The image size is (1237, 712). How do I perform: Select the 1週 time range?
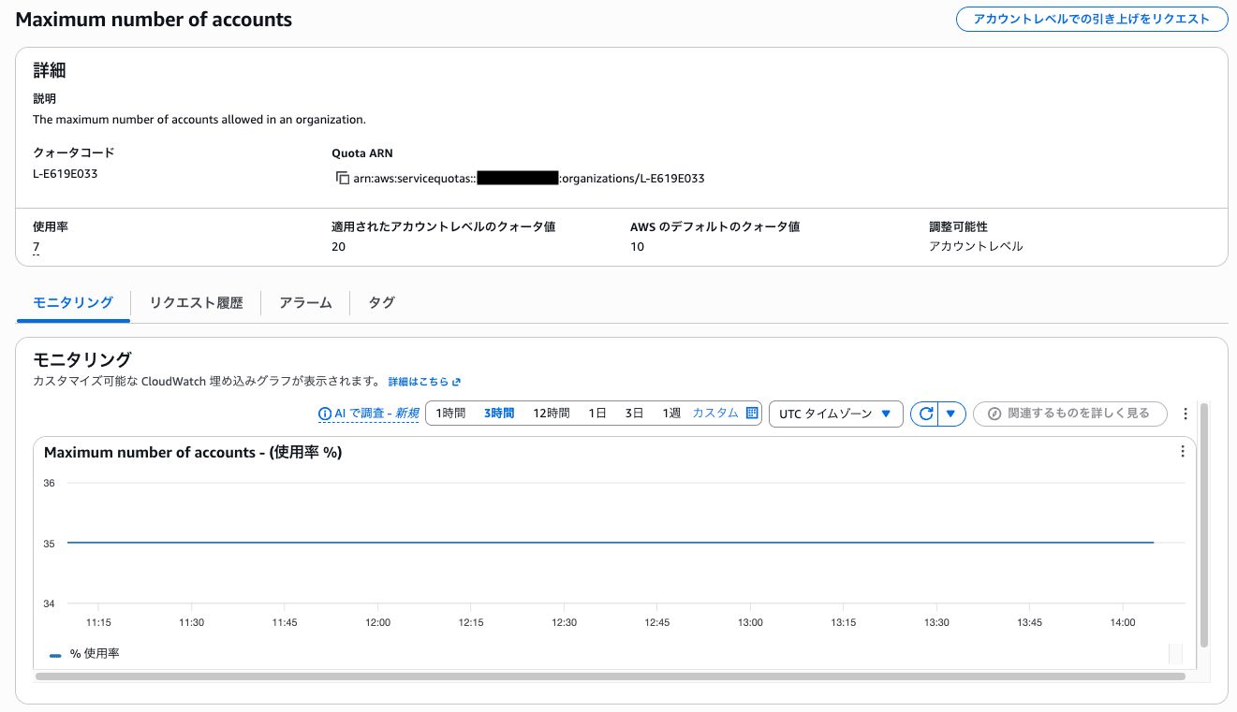tap(671, 414)
